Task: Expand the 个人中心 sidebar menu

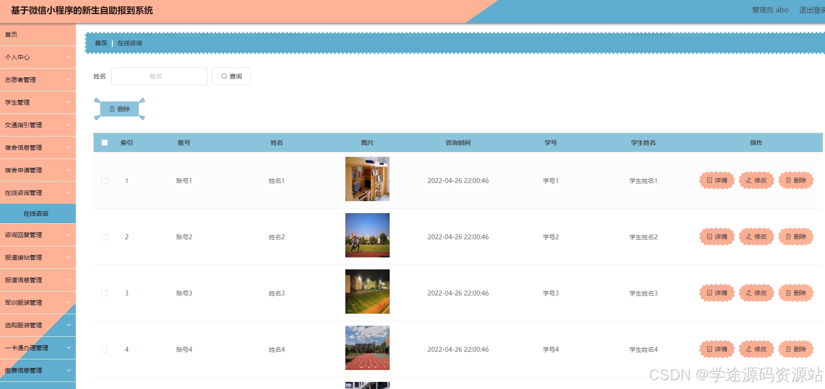Action: tap(38, 57)
